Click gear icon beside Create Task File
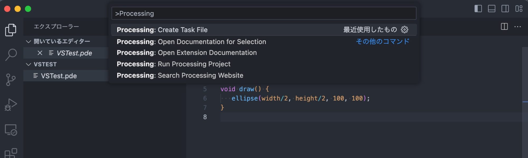528x158 pixels. point(404,30)
